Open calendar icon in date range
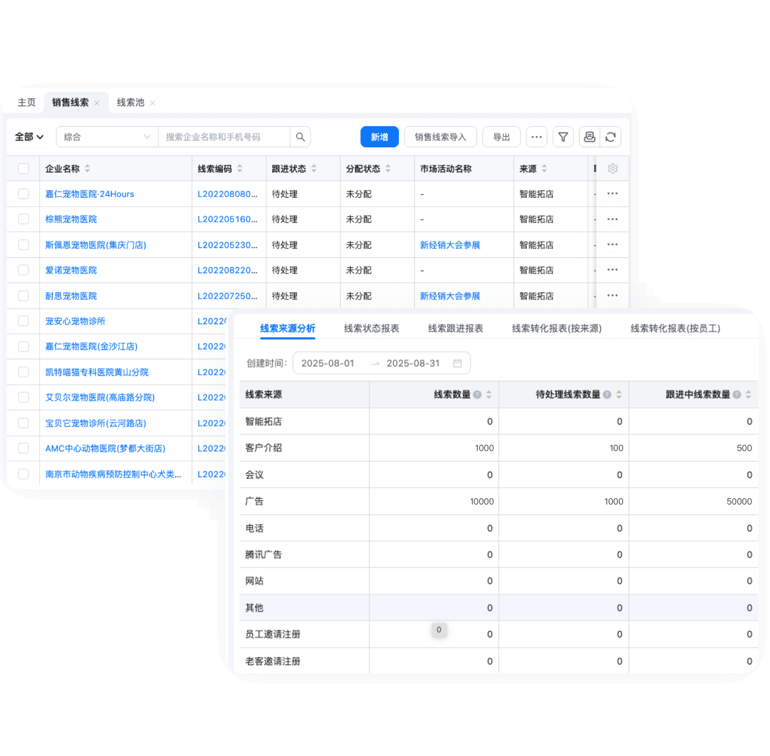The image size is (770, 756). [457, 363]
